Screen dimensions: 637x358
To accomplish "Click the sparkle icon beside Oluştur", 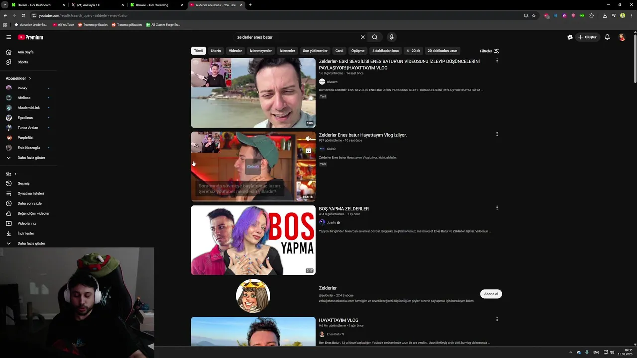I will [x=570, y=37].
